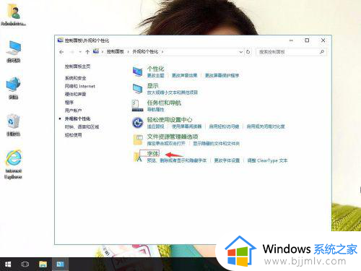Click the Control Panel taskbar button

click(x=60, y=264)
